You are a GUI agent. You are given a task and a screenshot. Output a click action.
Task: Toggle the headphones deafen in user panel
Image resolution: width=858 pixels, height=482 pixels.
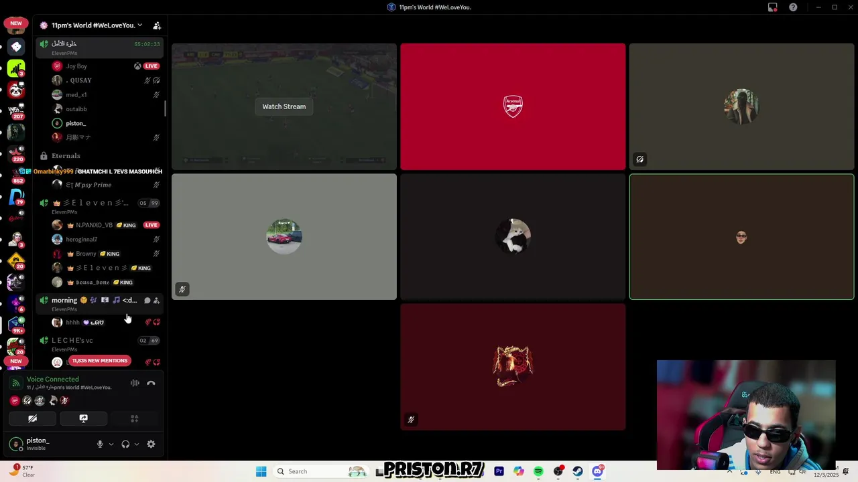[x=125, y=444]
